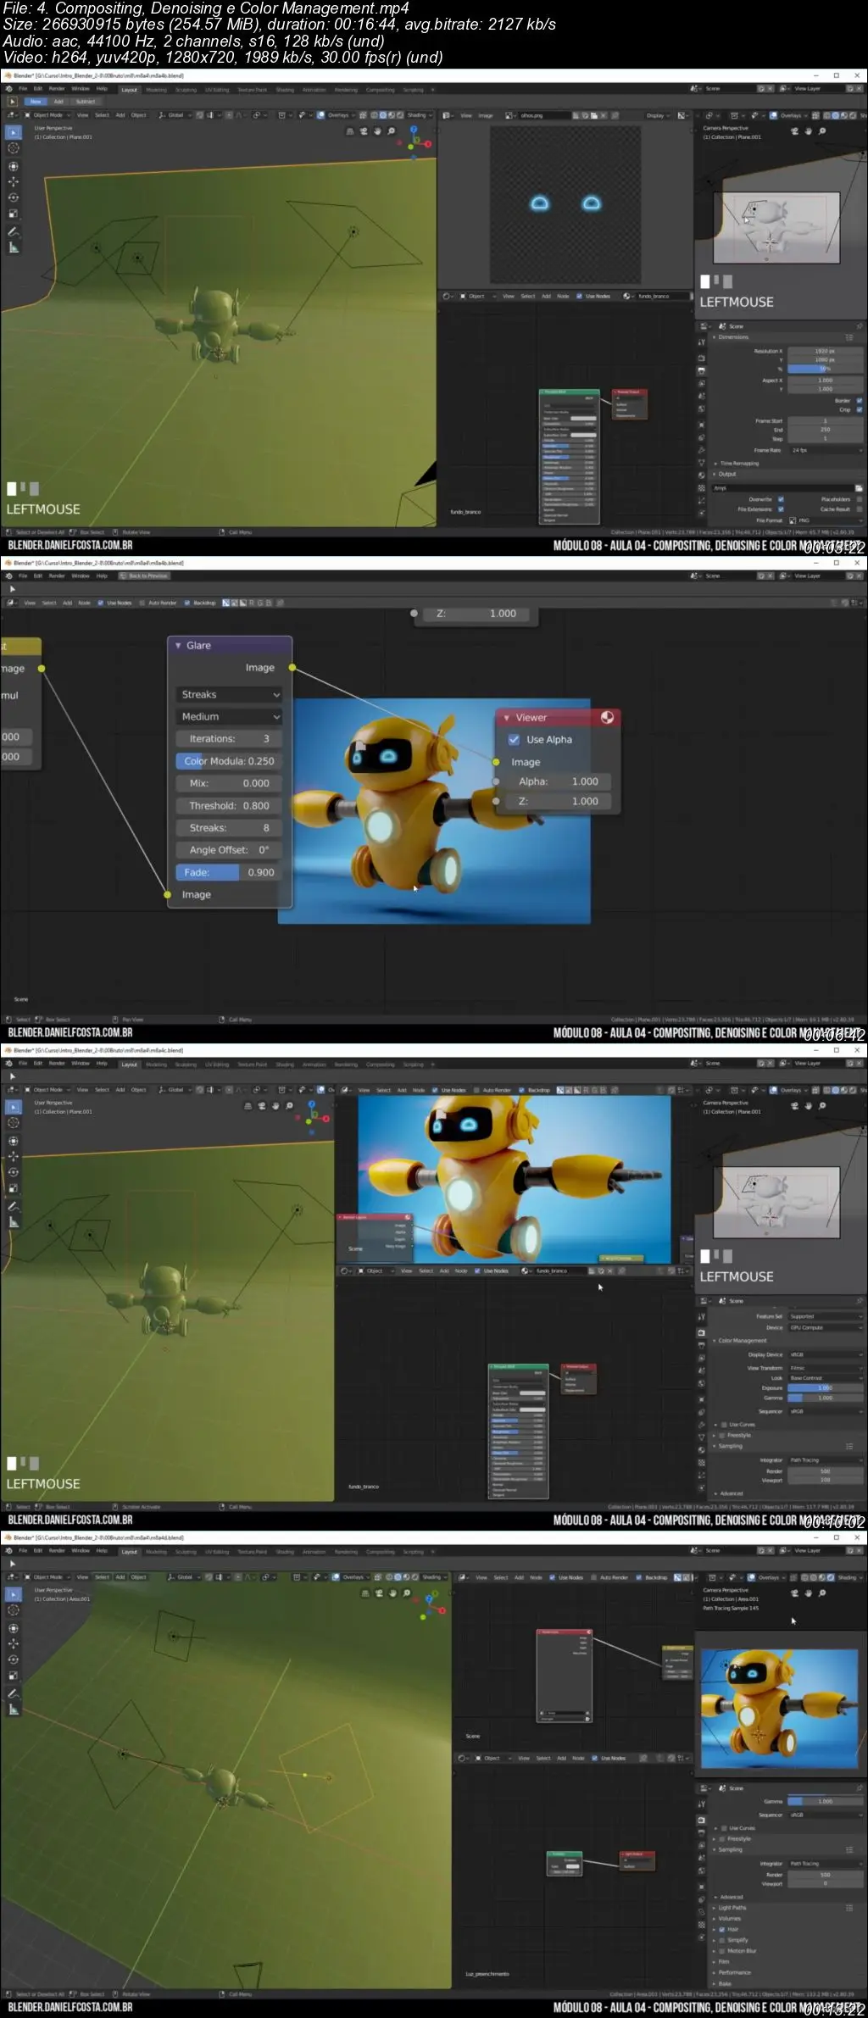Toggle the Border checkbox in the Dimensions panel

[858, 401]
